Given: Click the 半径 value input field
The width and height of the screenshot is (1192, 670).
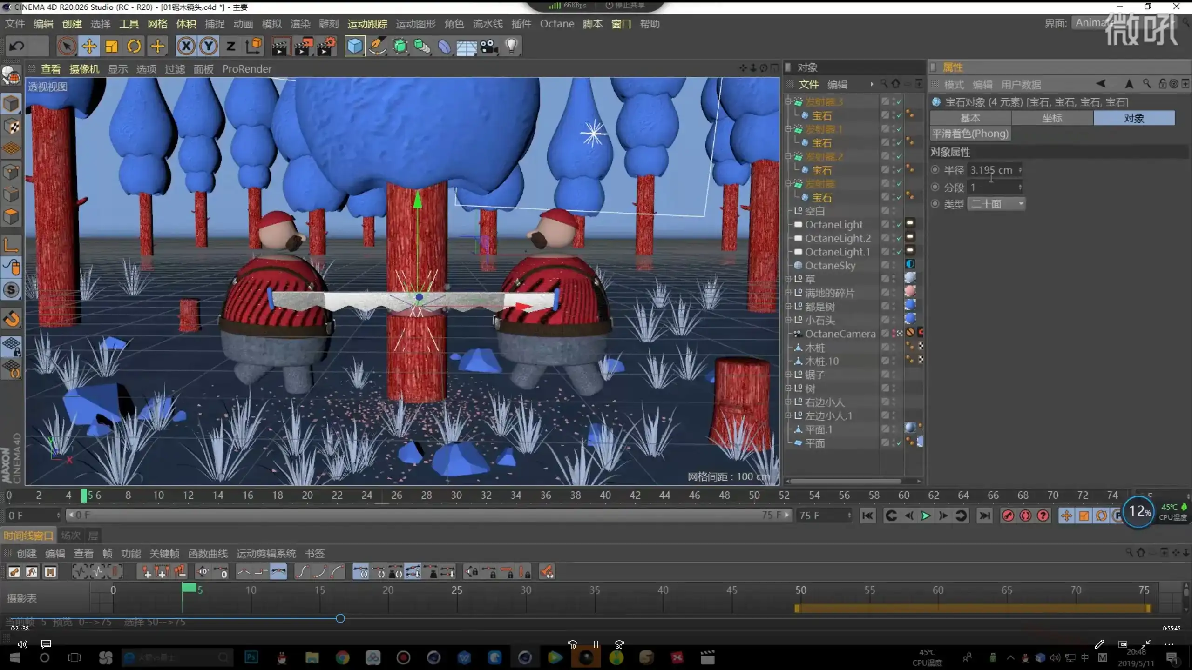Looking at the screenshot, I should pyautogui.click(x=992, y=170).
